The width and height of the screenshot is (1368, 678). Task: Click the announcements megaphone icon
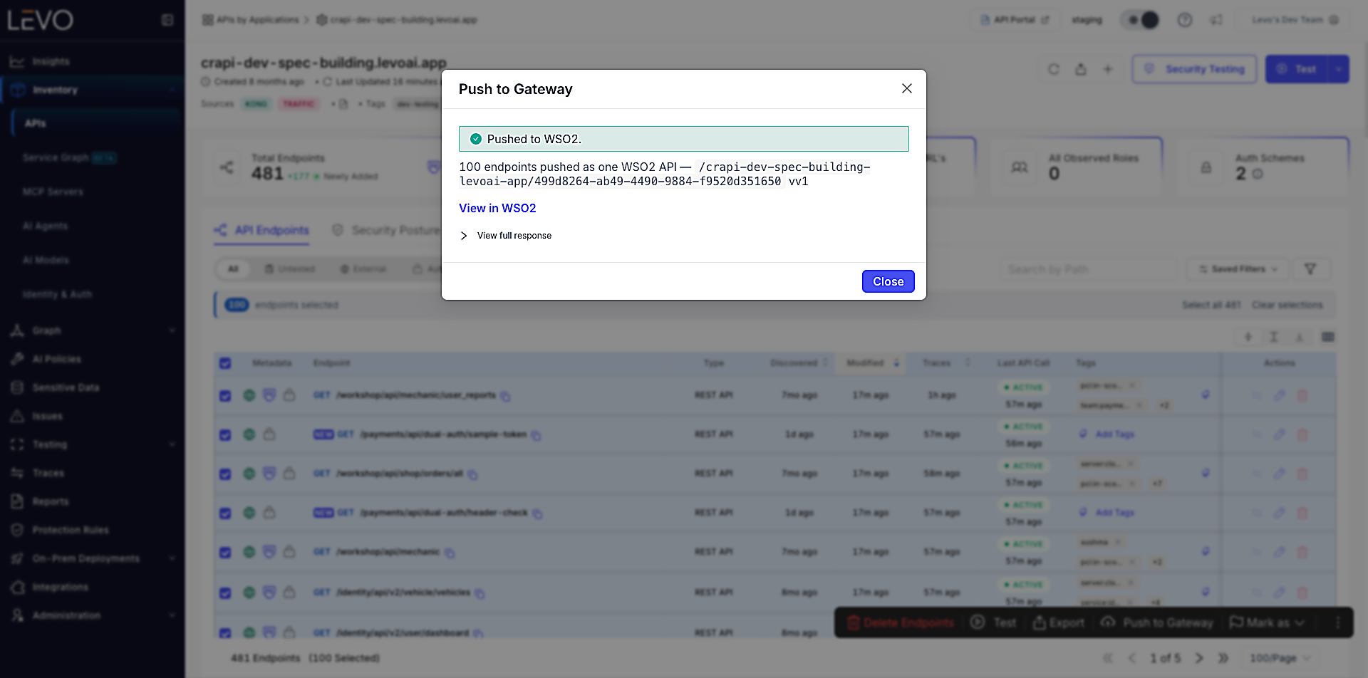[x=1216, y=20]
